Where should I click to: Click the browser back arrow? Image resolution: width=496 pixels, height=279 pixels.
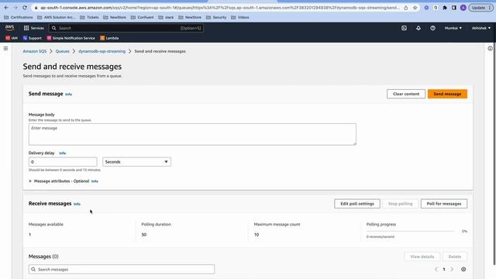pos(6,8)
